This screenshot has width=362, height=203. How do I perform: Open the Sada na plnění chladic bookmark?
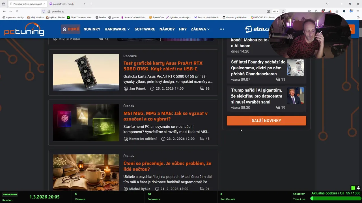point(207,17)
